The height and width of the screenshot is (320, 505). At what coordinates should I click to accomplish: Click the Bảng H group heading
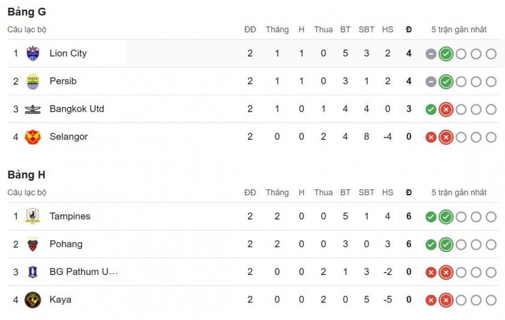click(x=26, y=175)
